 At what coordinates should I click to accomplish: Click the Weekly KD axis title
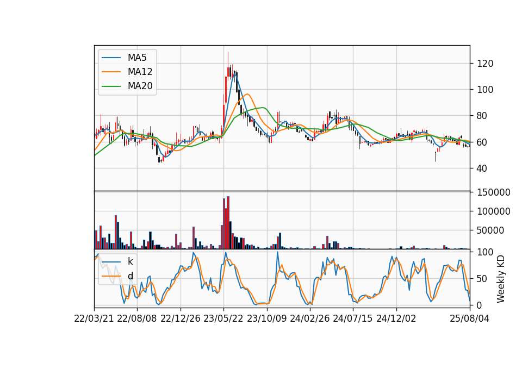(x=501, y=279)
